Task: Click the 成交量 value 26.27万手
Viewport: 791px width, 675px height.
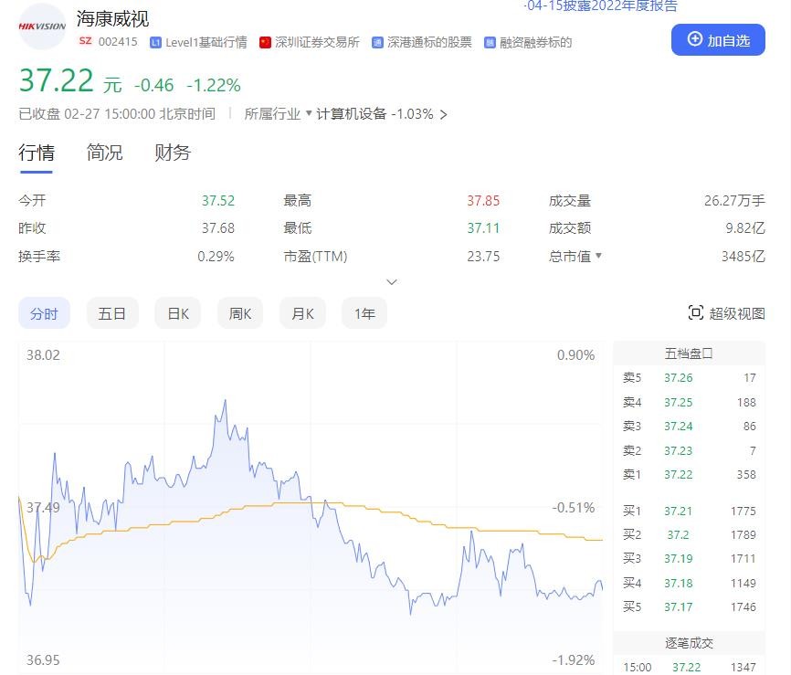Action: point(734,201)
